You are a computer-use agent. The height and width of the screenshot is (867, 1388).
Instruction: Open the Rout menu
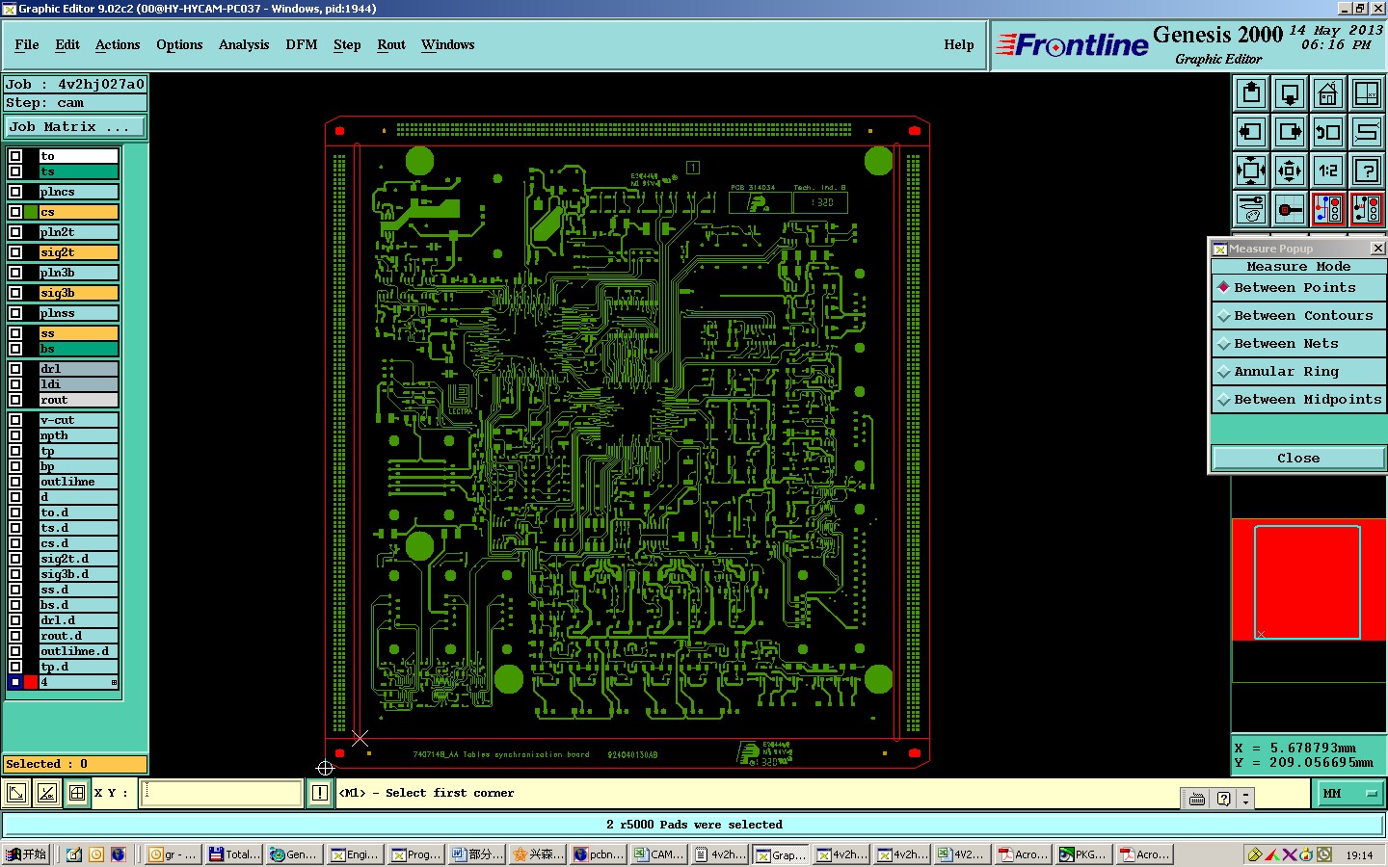click(x=391, y=45)
